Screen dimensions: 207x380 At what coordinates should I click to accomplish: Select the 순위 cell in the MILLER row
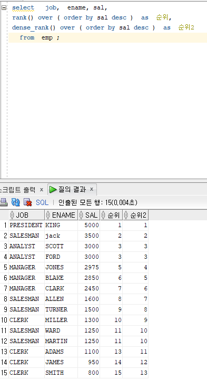111,320
